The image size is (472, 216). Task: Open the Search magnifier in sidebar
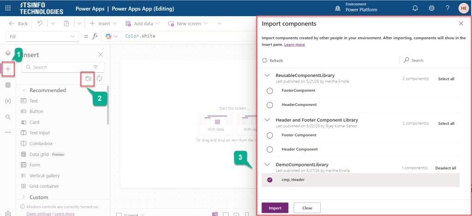[8, 117]
